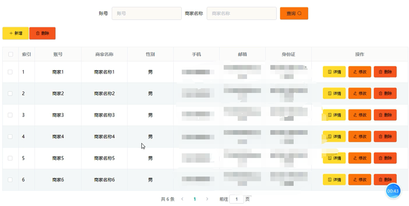
Task: Click the 索引 column header
Action: pos(26,54)
